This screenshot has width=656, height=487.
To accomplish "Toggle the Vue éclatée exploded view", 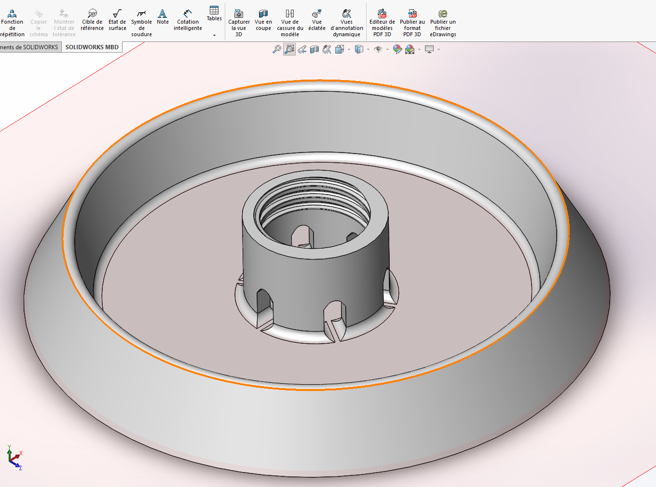I will tap(317, 20).
